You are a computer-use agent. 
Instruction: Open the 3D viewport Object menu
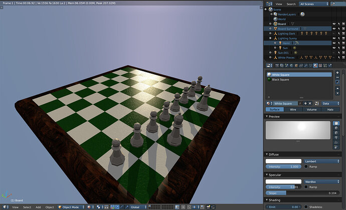[x=50, y=207]
